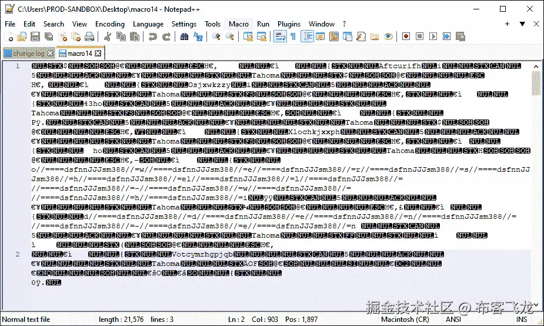Run macro multiple times icon
The width and height of the screenshot is (544, 326).
(x=446, y=36)
